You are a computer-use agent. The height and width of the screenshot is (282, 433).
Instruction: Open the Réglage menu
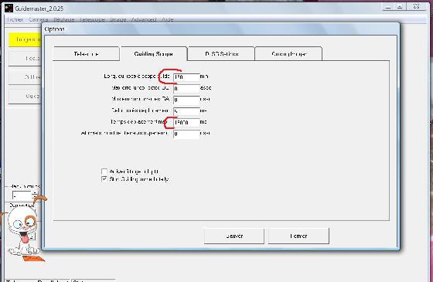(63, 19)
